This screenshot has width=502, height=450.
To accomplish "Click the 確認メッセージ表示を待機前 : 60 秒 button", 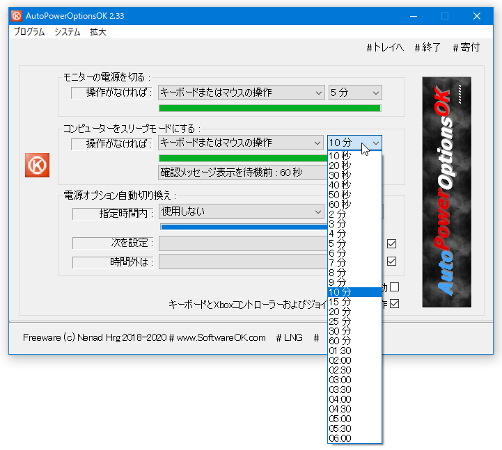I will [x=243, y=172].
